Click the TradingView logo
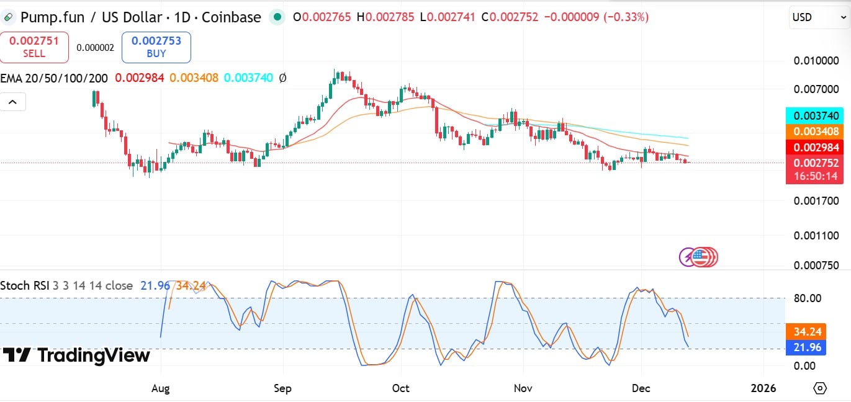The image size is (851, 402). [76, 355]
